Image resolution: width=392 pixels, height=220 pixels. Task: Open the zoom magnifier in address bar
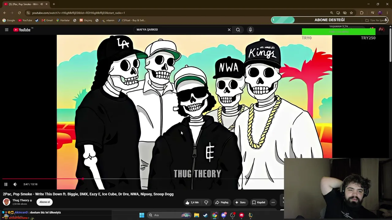click(332, 13)
